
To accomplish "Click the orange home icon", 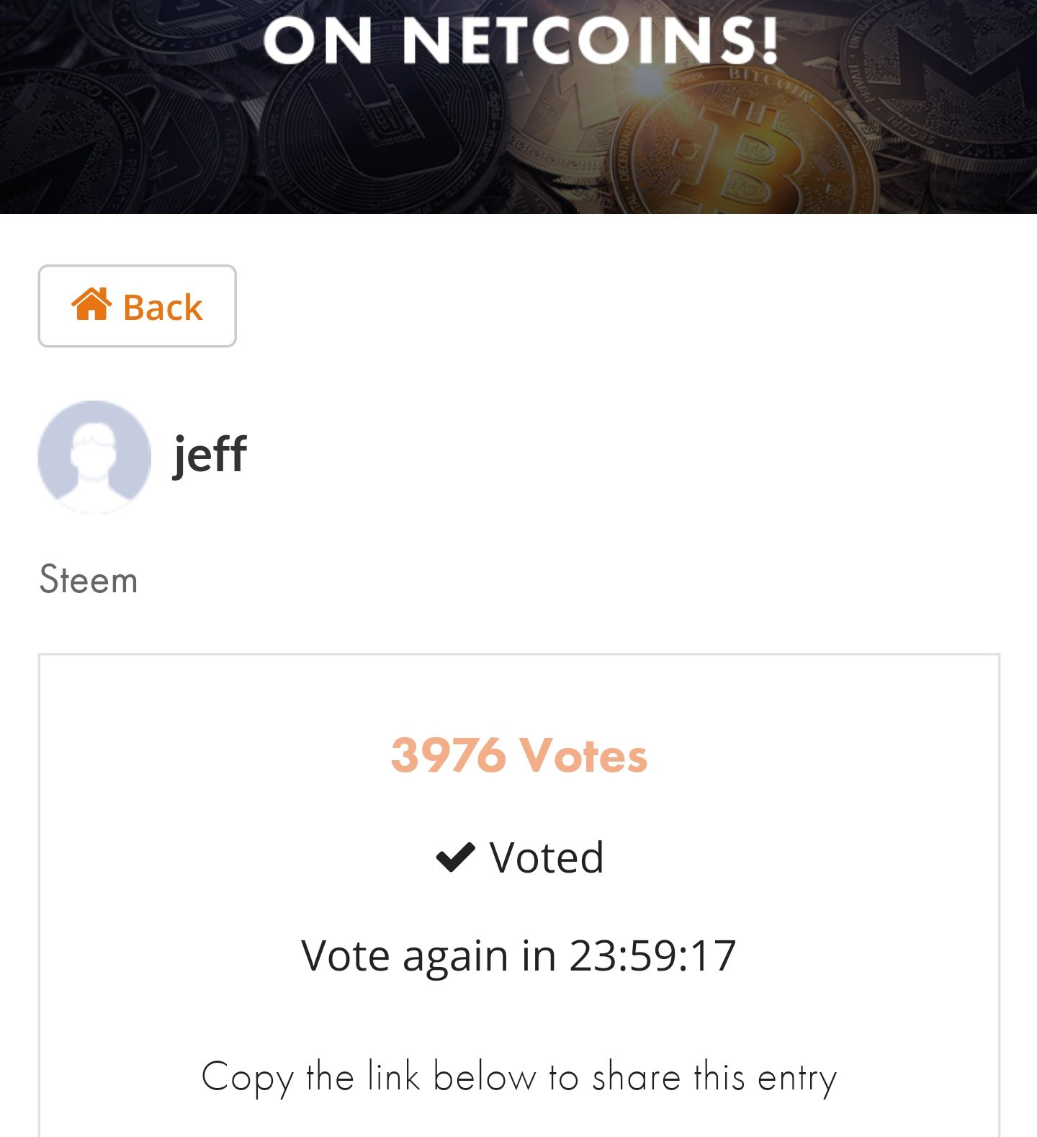I will [91, 304].
